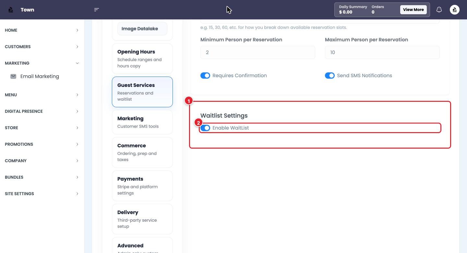Open notifications bell icon
Screen dimensions: 467x253
pos(439,10)
